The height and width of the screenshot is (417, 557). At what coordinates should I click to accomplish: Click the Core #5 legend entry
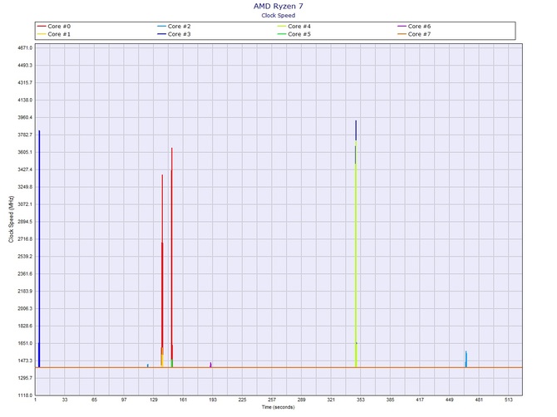[294, 34]
